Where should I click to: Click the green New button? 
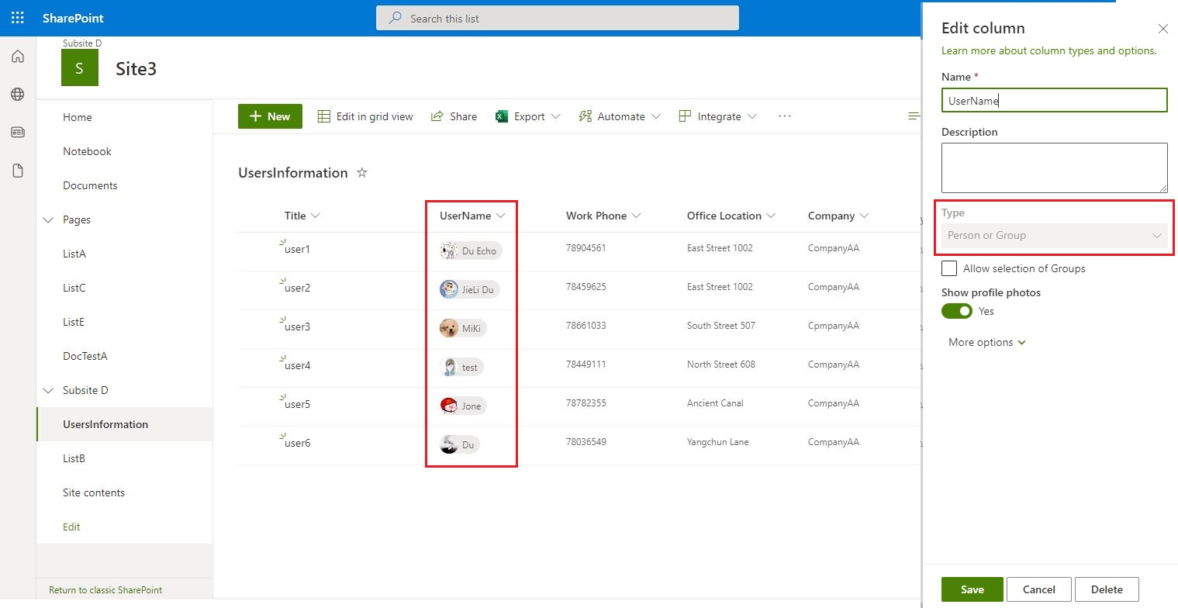270,116
